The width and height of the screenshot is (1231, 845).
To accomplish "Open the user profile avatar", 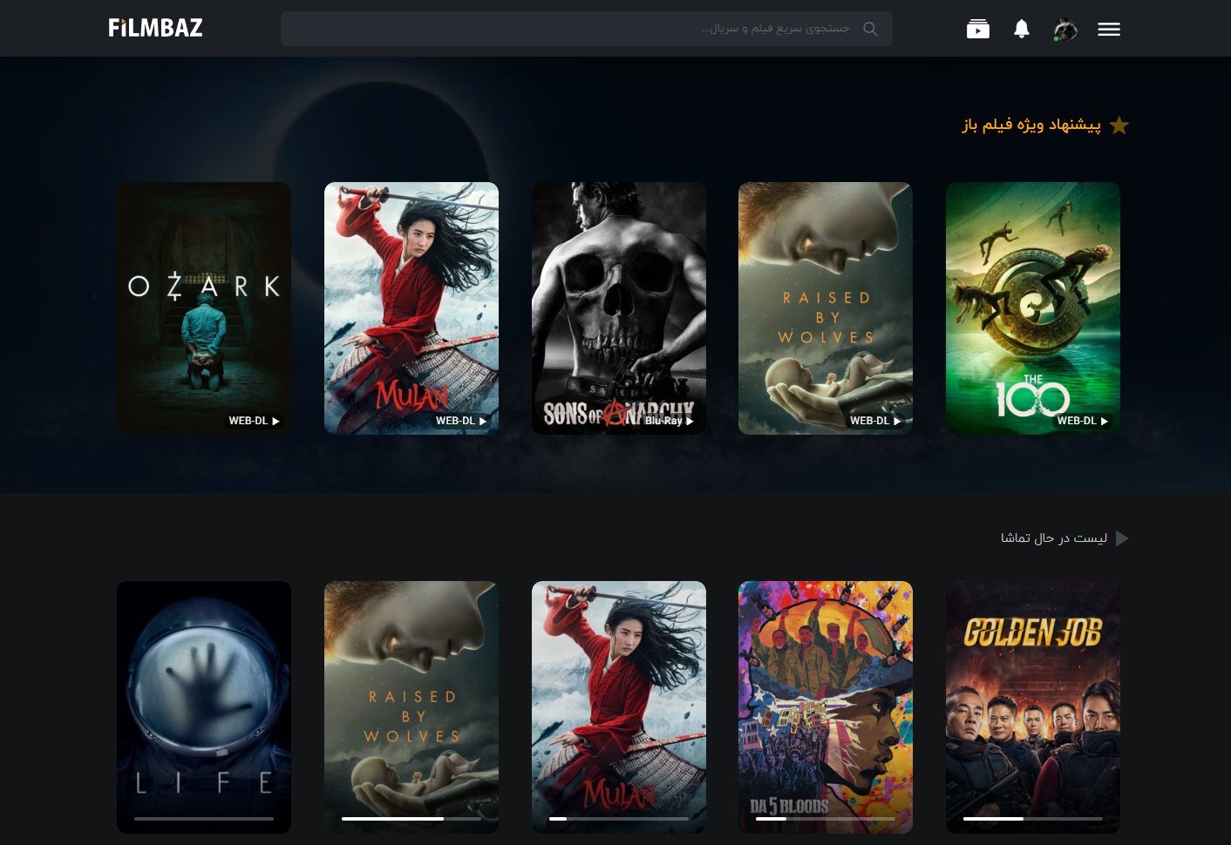I will pyautogui.click(x=1064, y=29).
